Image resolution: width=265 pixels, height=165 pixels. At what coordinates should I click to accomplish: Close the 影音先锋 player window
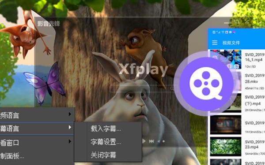pos(247,22)
